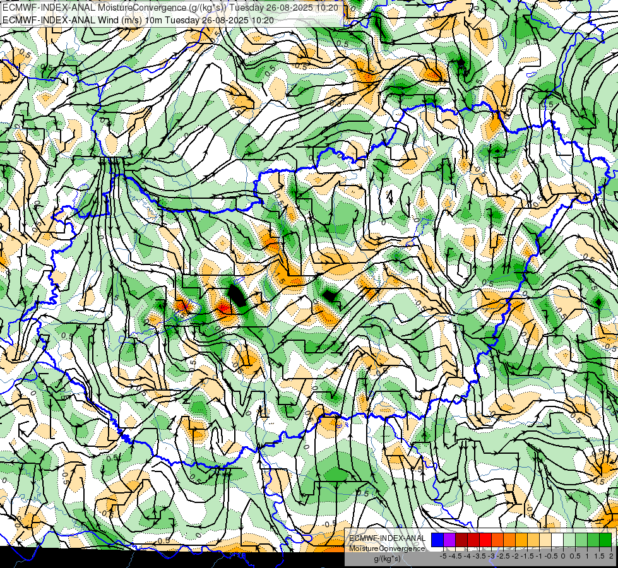The image size is (618, 568).
Task: Click the -2 legend tick label
Action: coord(515,556)
